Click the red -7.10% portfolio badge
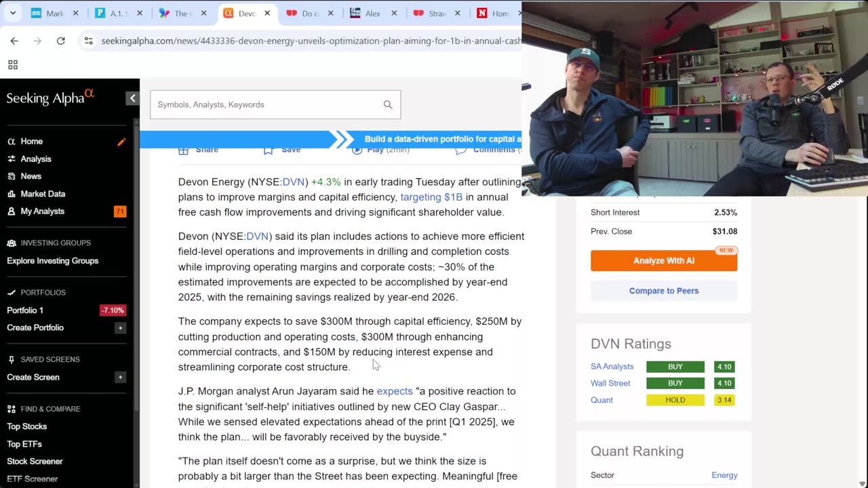 (113, 310)
